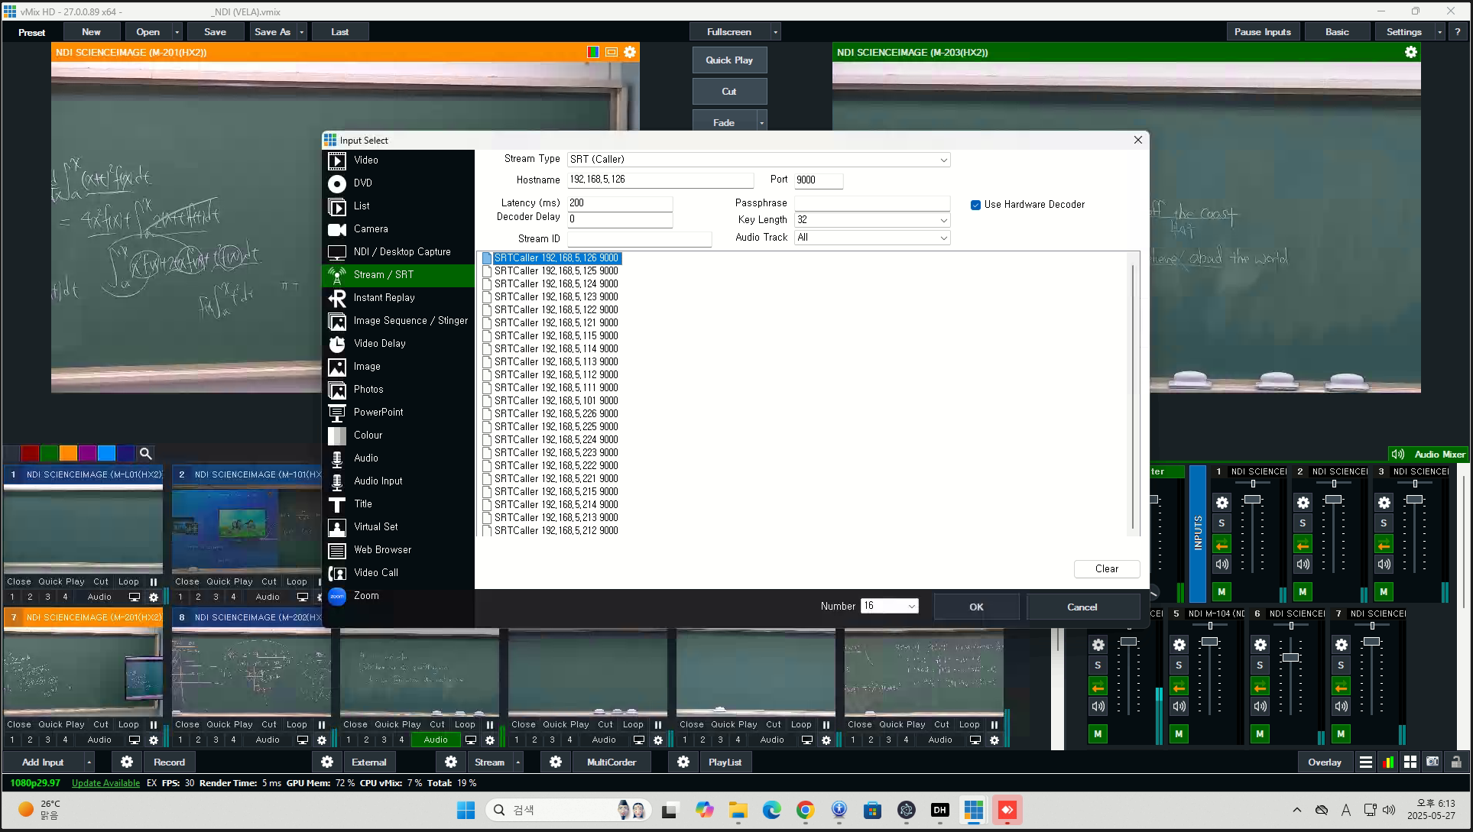This screenshot has height=832, width=1473.
Task: Toggle Master M button on mixer channel 2
Action: 1303,591
